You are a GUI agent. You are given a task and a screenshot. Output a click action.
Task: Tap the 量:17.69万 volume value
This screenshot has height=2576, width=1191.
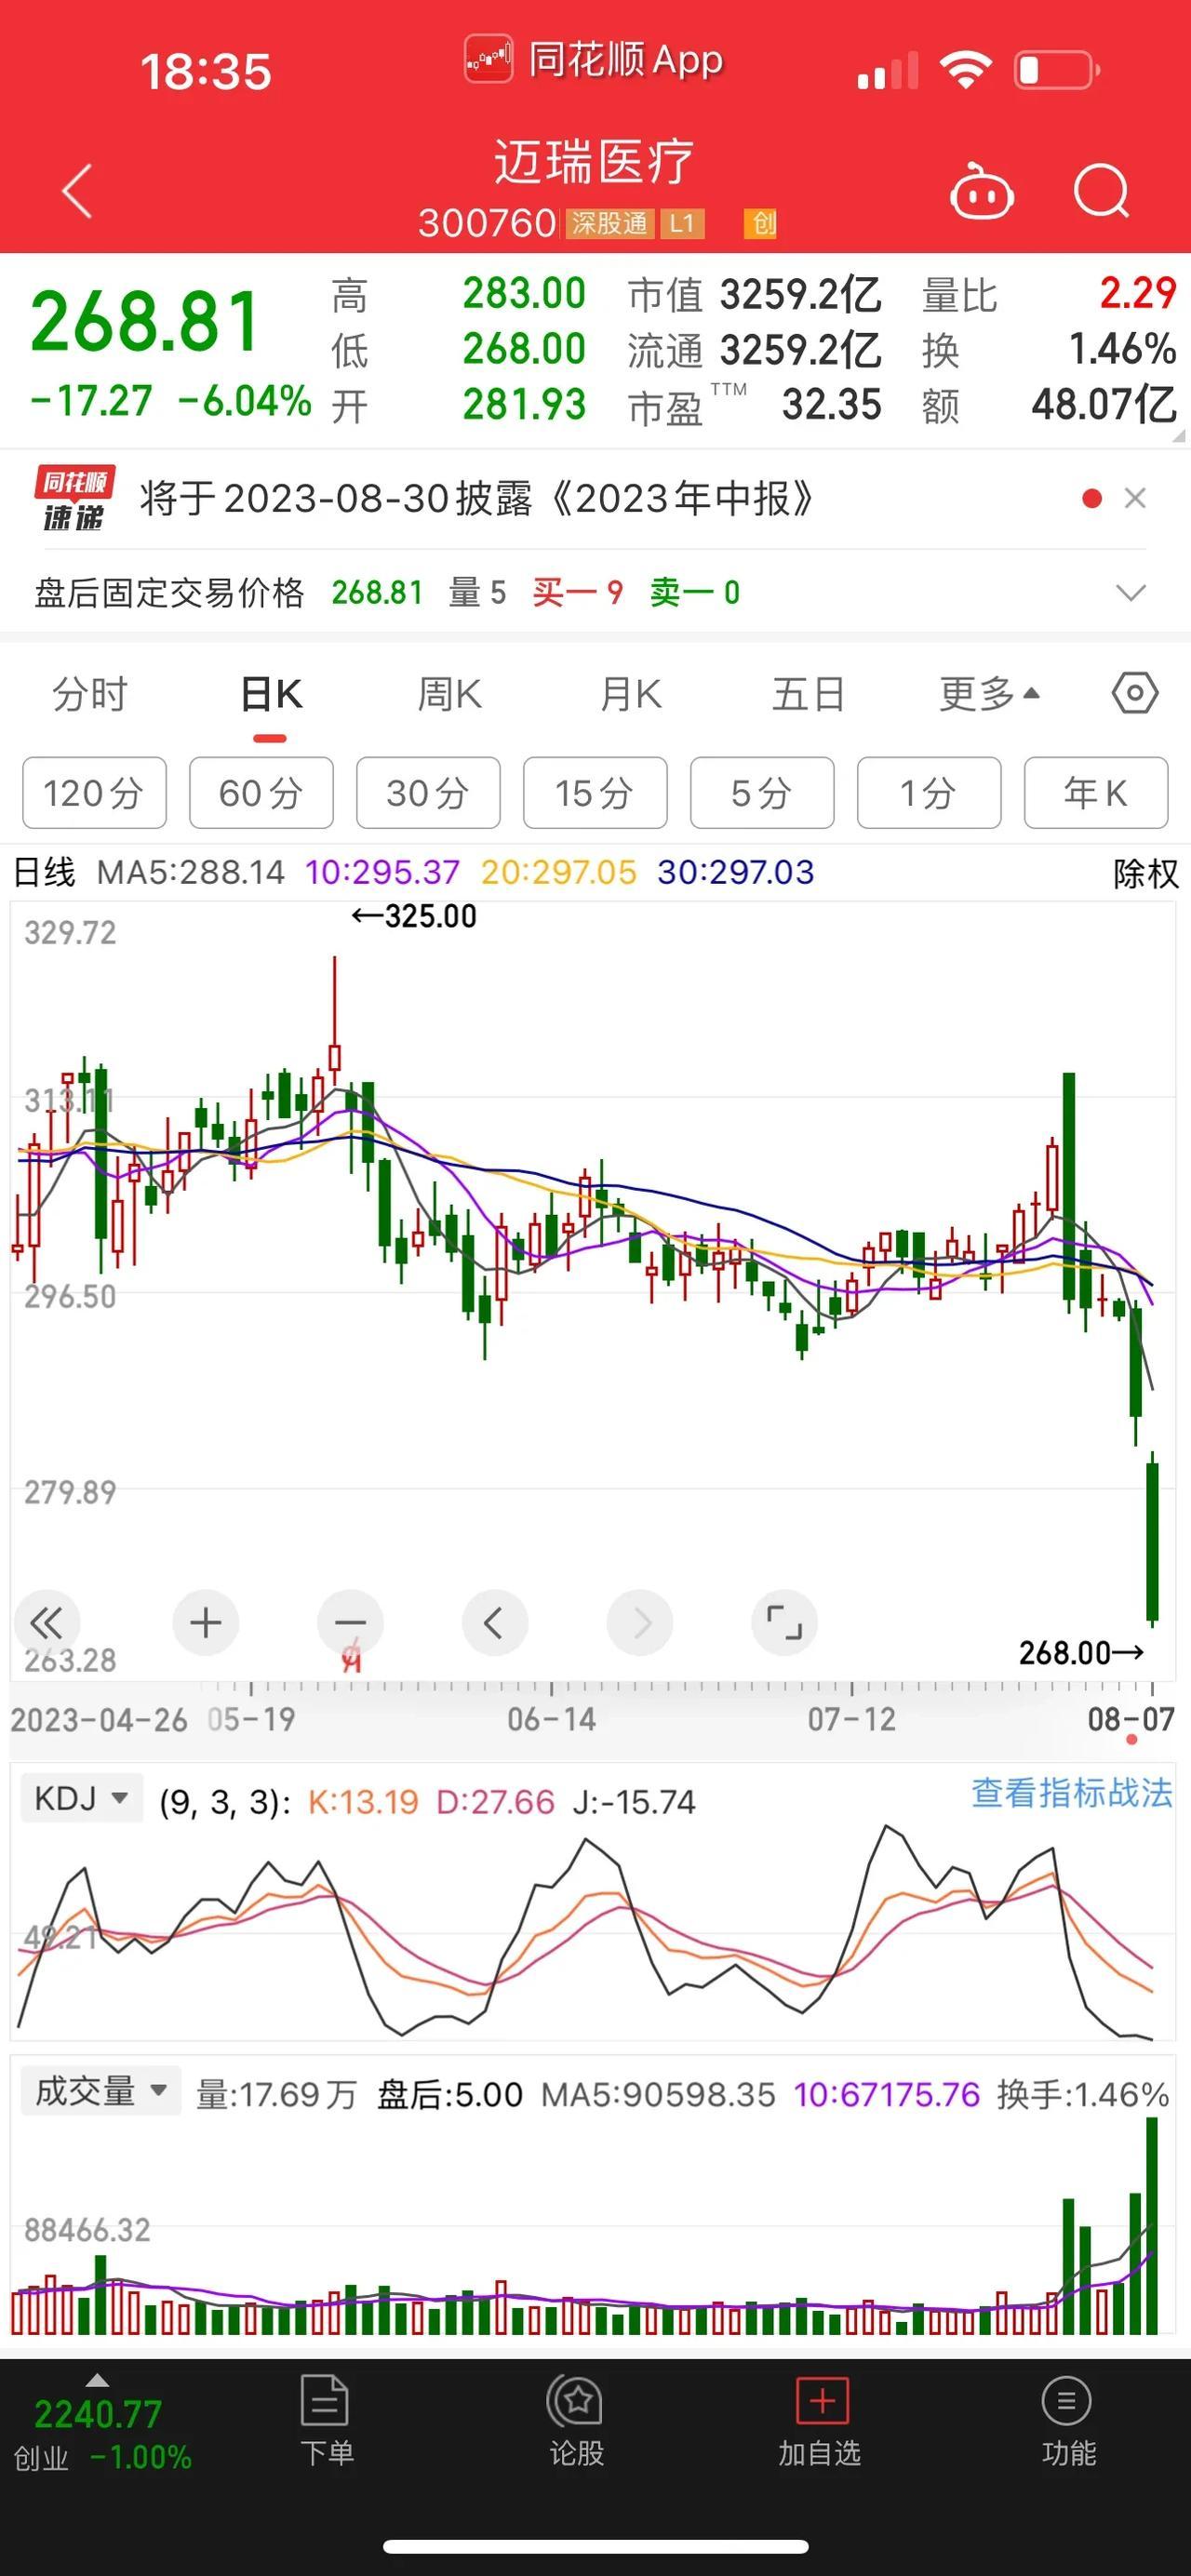point(276,2094)
